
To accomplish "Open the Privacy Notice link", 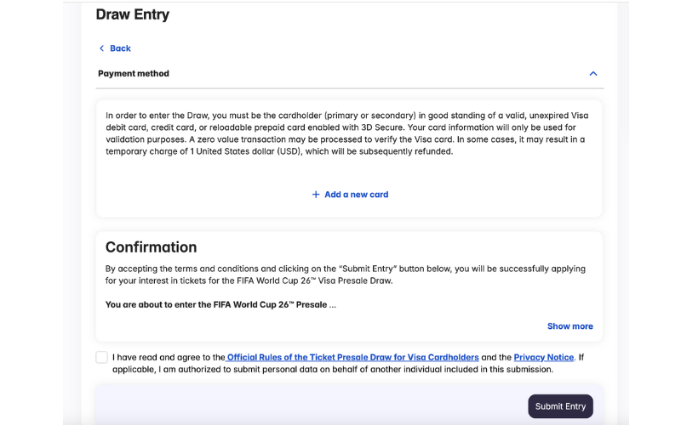I will coord(544,357).
